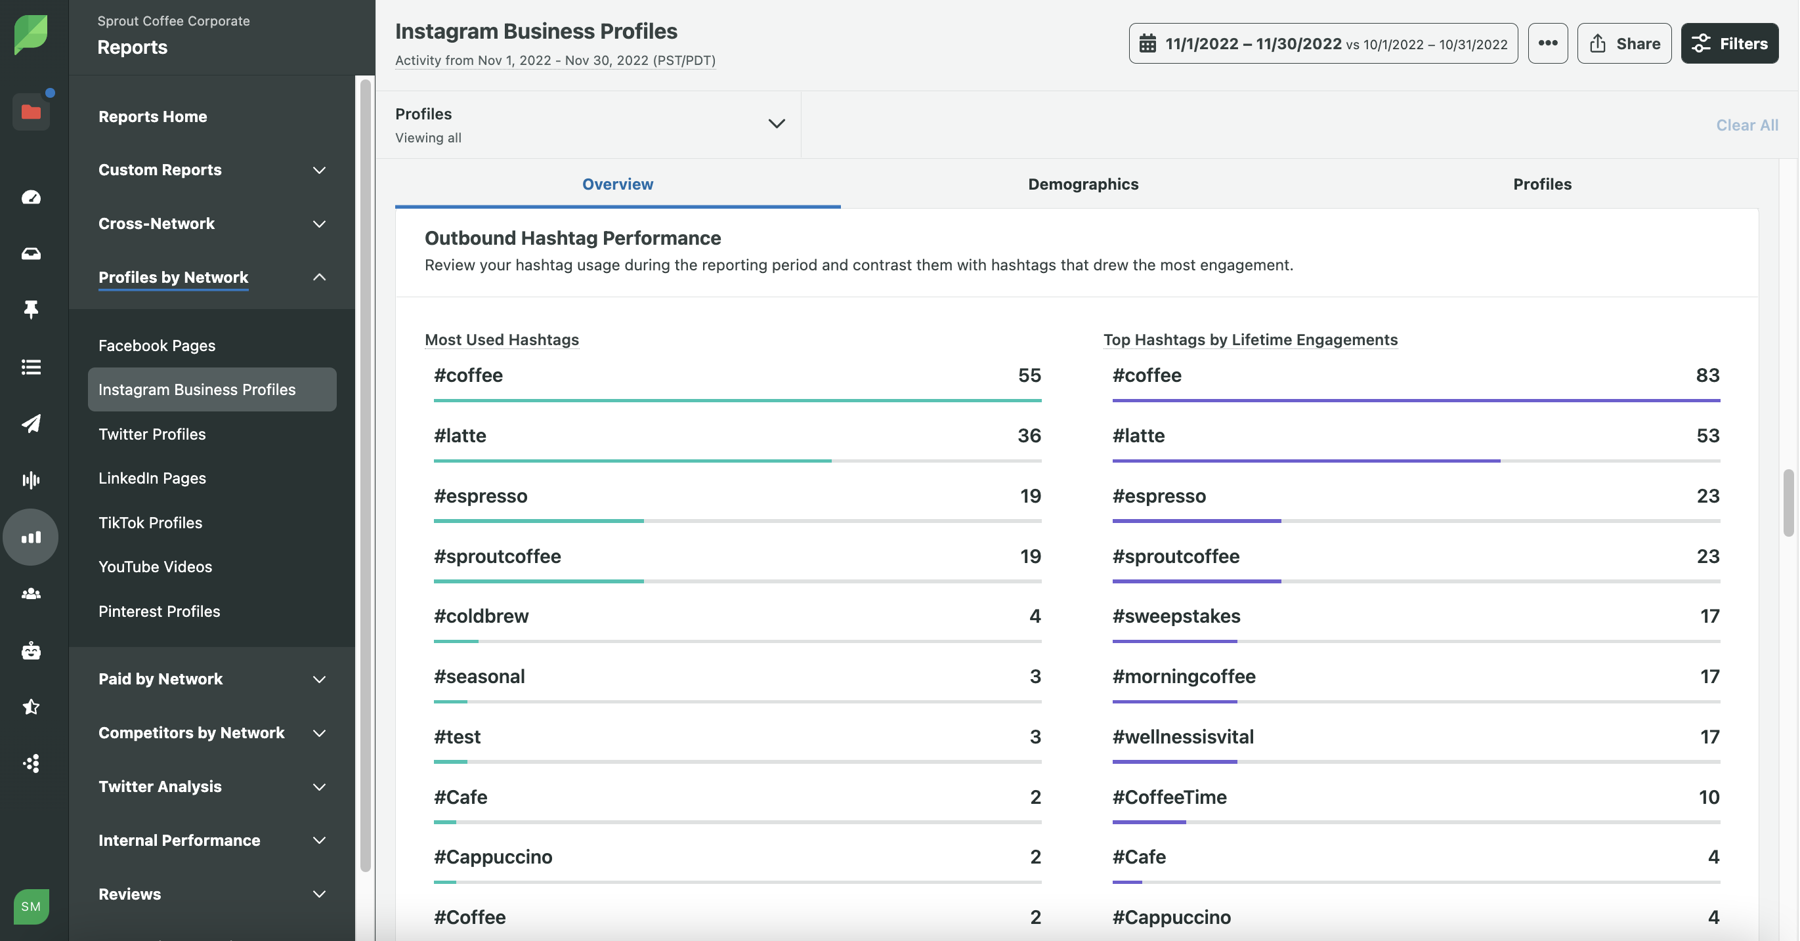The image size is (1800, 941).
Task: Click #Cappuccino in Most Used Hashtags
Action: click(492, 856)
